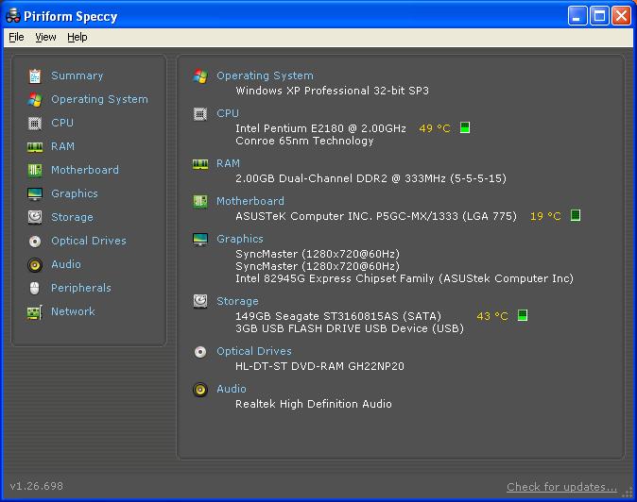Click 'HL-DT-ST DVD-RAM GH22NP20' text
Viewport: 637px width, 502px height.
[319, 366]
